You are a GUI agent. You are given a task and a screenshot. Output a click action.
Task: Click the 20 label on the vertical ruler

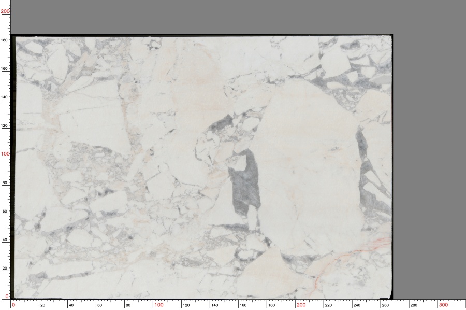point(5,269)
